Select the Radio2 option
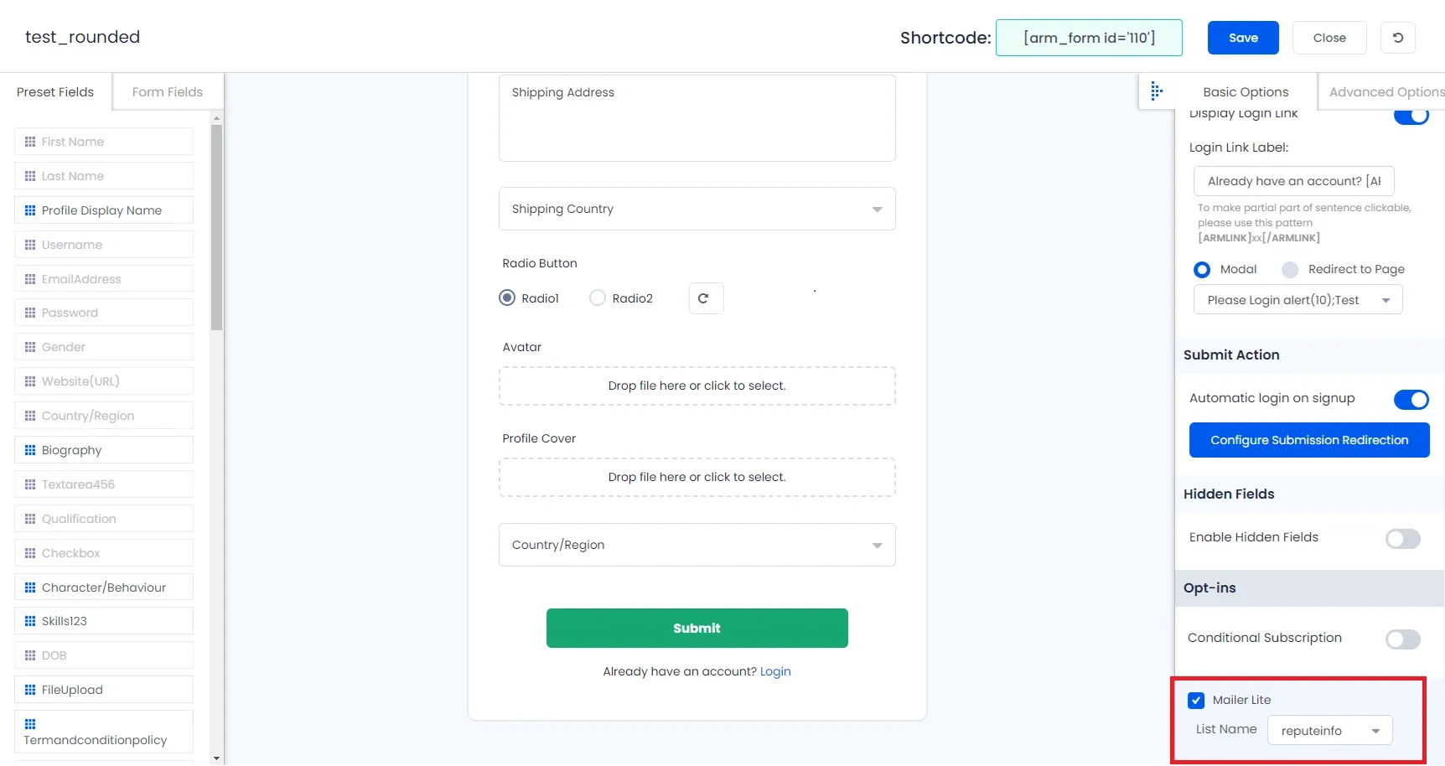Image resolution: width=1445 pixels, height=766 pixels. tap(598, 298)
